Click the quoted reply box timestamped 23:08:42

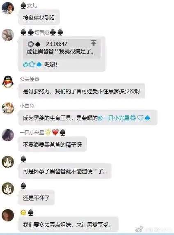click(x=62, y=49)
